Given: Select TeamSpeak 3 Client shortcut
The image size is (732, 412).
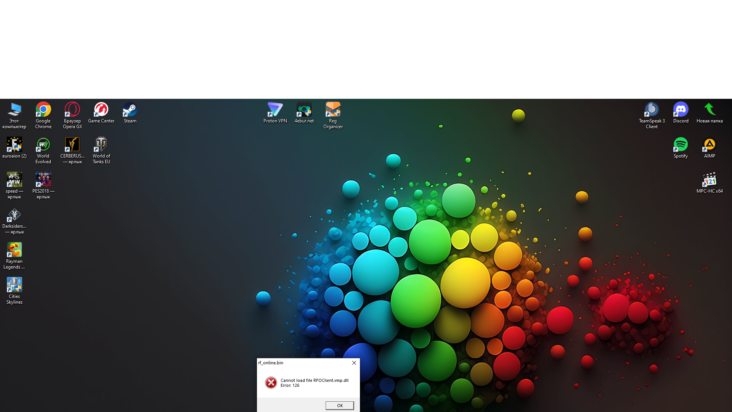Looking at the screenshot, I should (652, 115).
